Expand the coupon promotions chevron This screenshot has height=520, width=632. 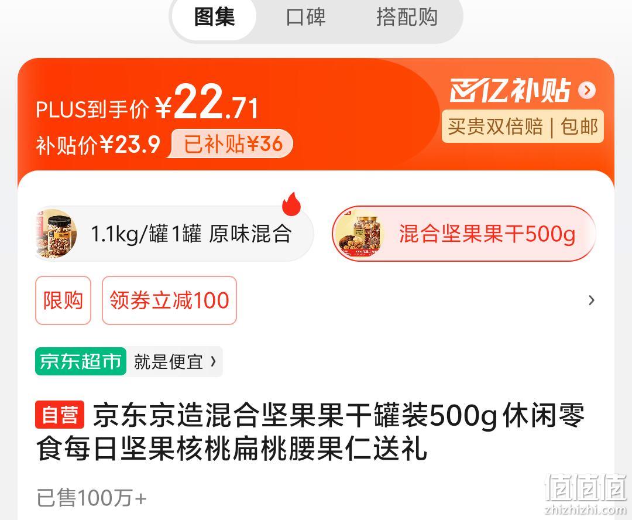point(591,300)
